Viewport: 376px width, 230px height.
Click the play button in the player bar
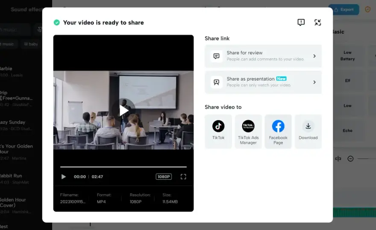tap(64, 177)
